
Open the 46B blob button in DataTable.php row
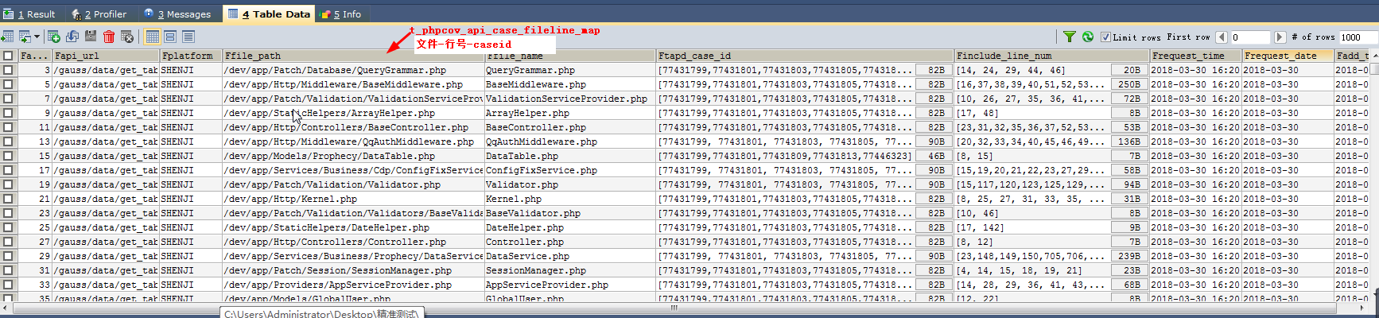pyautogui.click(x=934, y=156)
